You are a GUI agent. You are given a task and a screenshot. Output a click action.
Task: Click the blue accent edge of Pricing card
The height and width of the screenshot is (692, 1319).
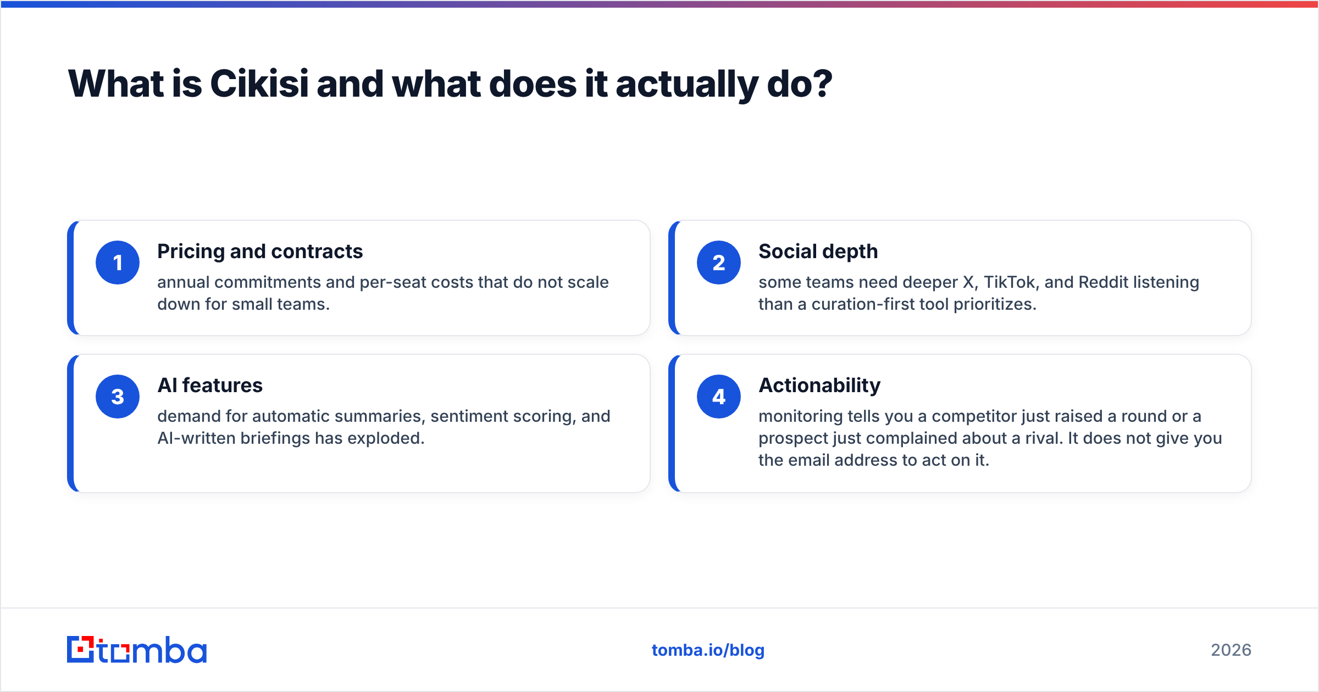click(x=70, y=278)
